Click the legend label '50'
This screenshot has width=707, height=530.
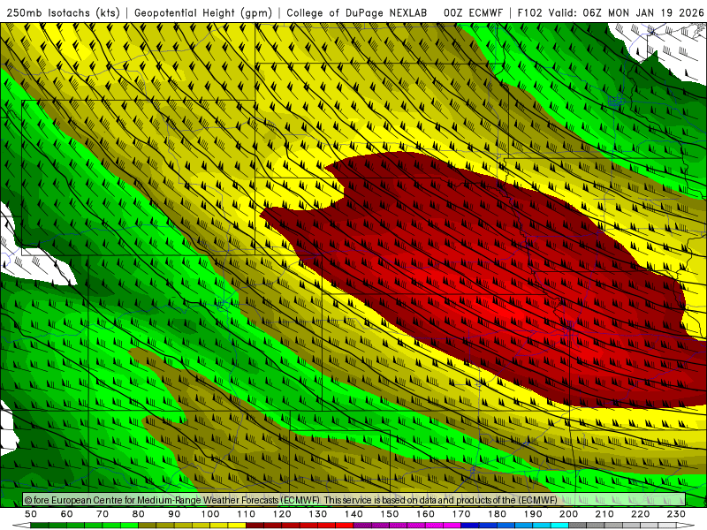coord(31,514)
